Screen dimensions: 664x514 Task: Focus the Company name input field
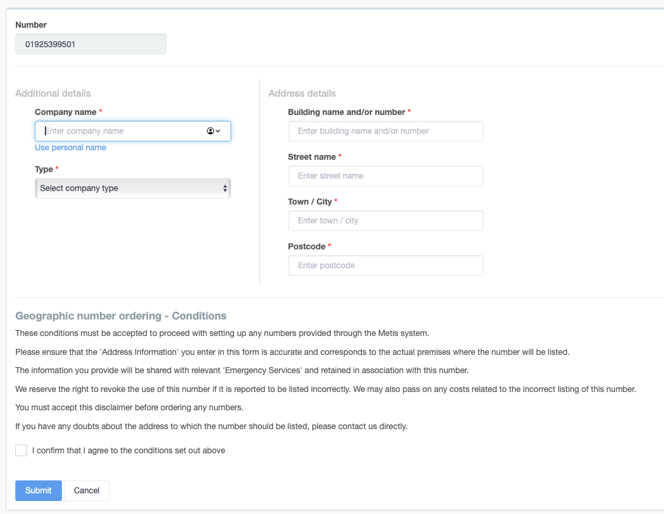pos(133,131)
